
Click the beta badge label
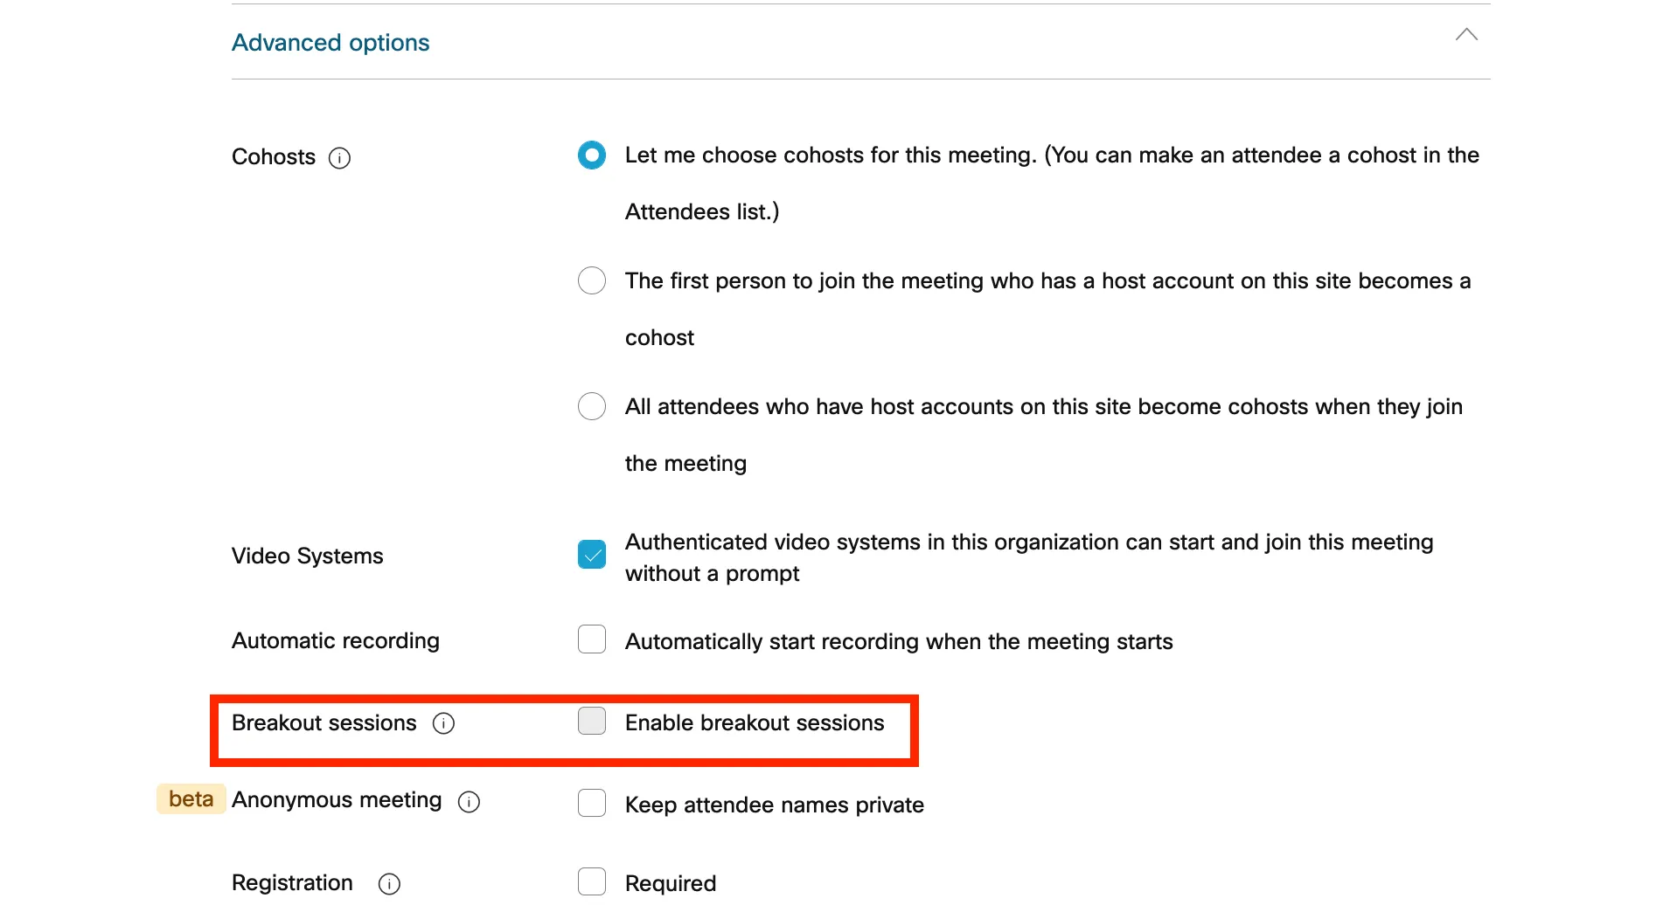tap(191, 799)
